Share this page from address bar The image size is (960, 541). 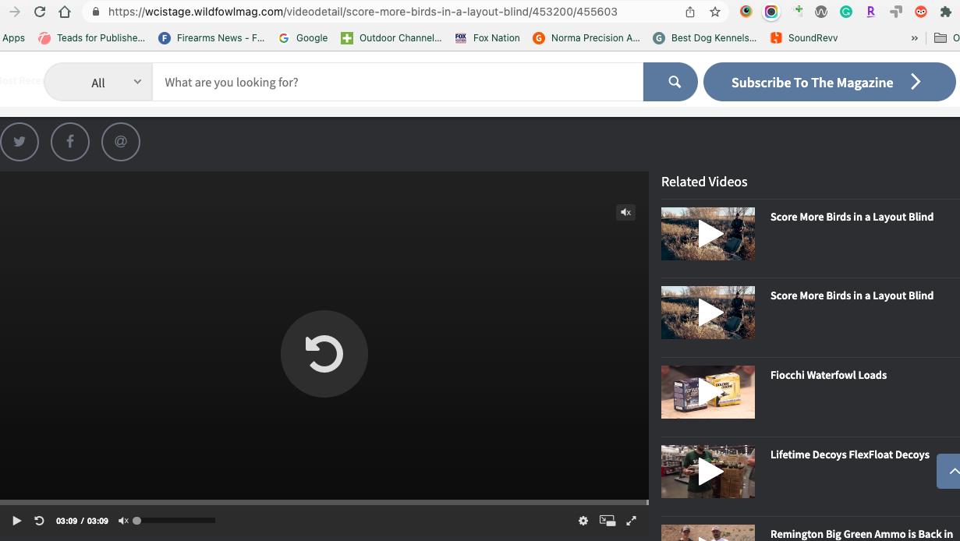(x=690, y=12)
